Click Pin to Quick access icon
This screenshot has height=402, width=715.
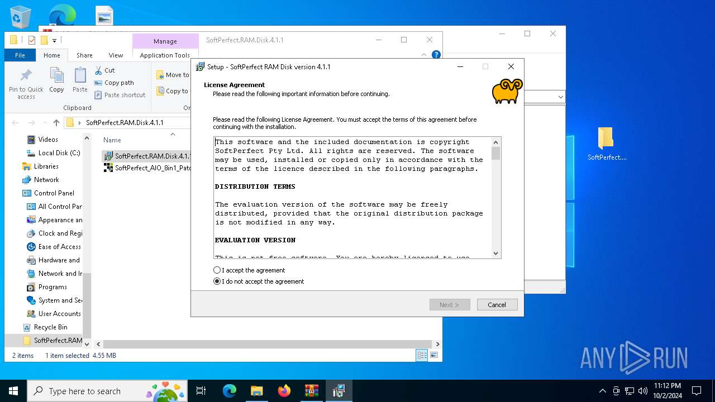26,75
